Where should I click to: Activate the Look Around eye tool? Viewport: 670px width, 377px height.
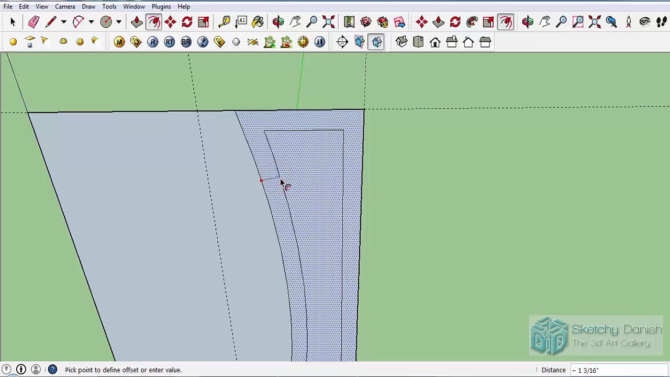pyautogui.click(x=645, y=22)
